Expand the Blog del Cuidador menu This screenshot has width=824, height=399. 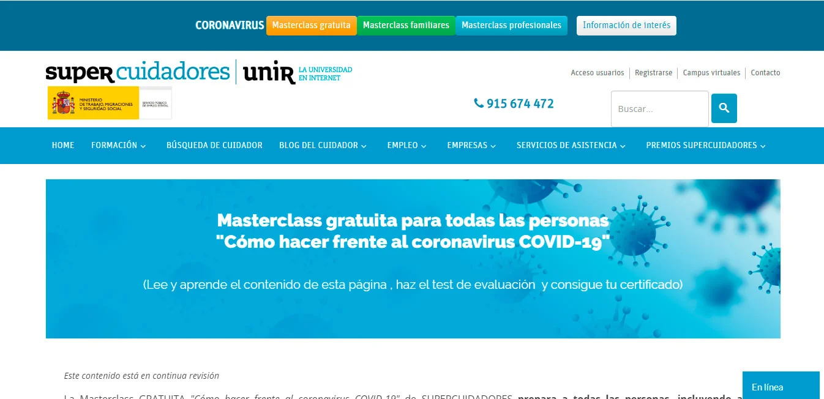pos(323,146)
